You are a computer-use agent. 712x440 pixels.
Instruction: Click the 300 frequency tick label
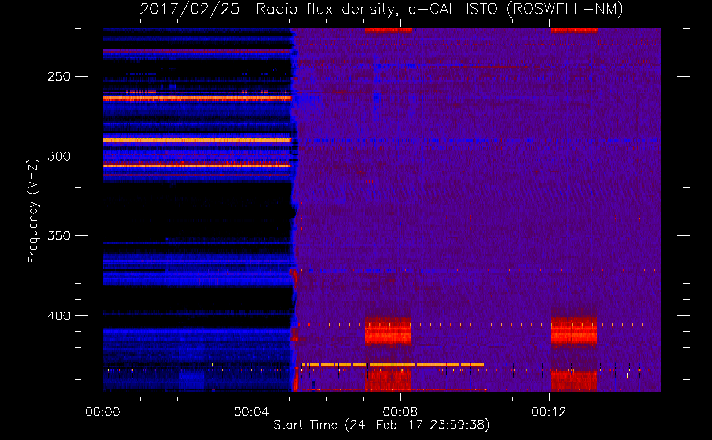point(59,156)
